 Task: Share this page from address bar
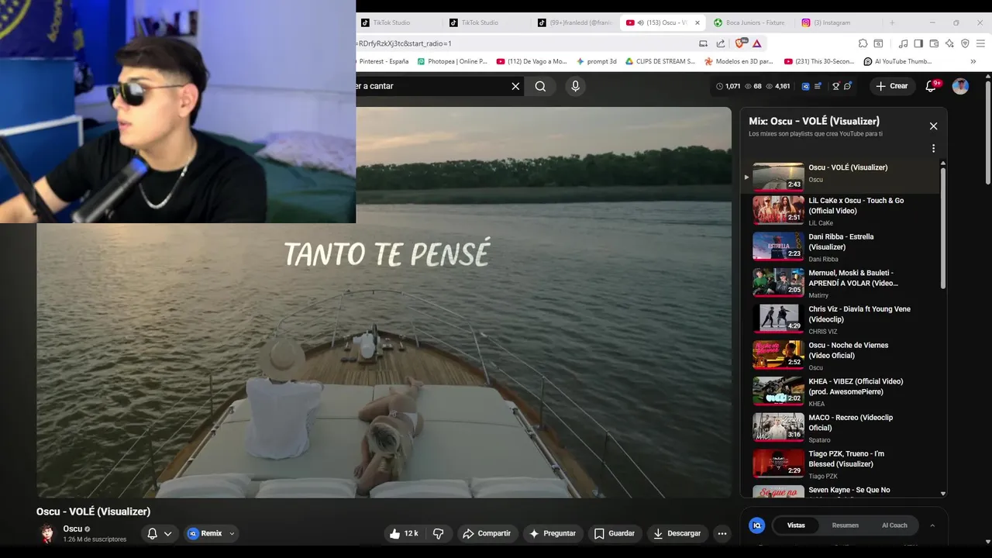pyautogui.click(x=721, y=43)
